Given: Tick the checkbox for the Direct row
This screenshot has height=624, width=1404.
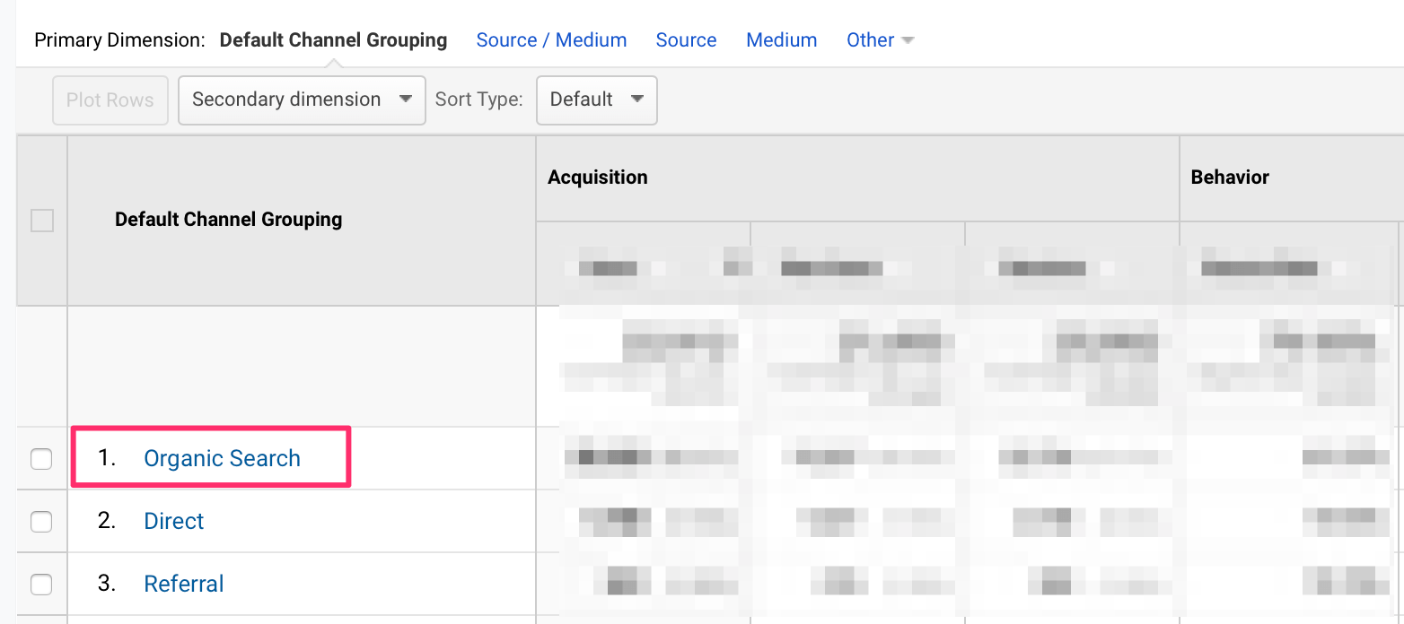Looking at the screenshot, I should point(42,522).
